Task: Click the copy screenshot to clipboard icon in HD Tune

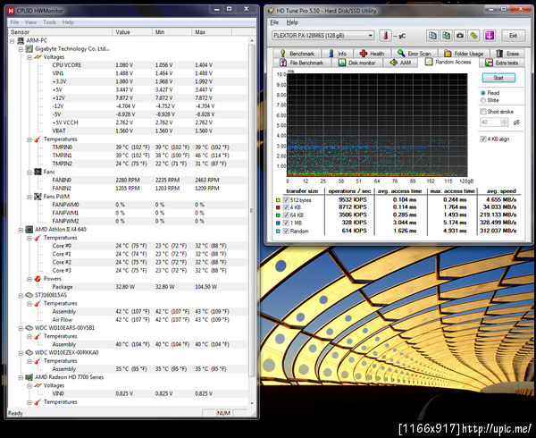Action: pyautogui.click(x=446, y=35)
